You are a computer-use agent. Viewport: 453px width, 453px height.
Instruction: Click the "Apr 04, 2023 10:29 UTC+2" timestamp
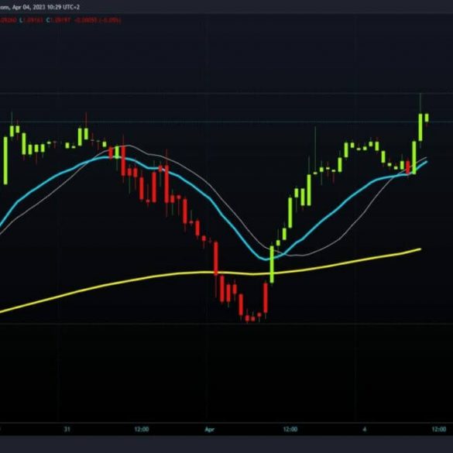(46, 7)
